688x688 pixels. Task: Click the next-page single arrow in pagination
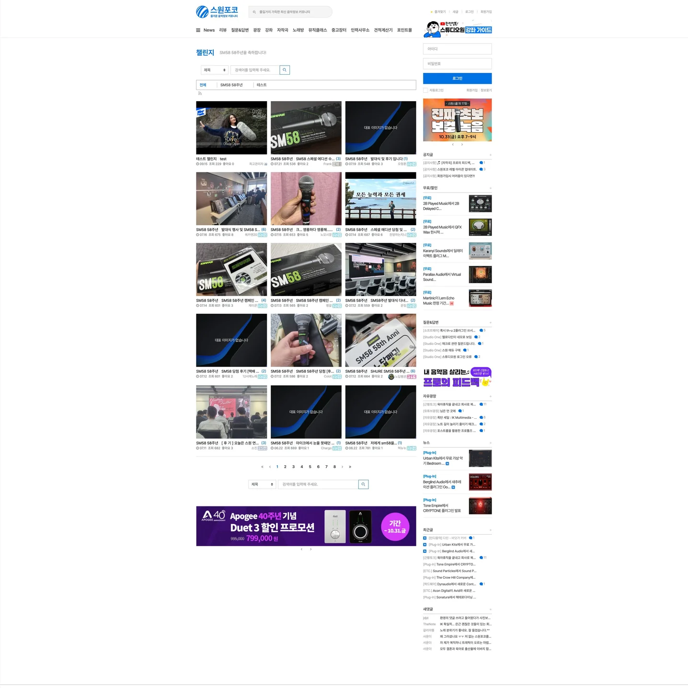(342, 467)
